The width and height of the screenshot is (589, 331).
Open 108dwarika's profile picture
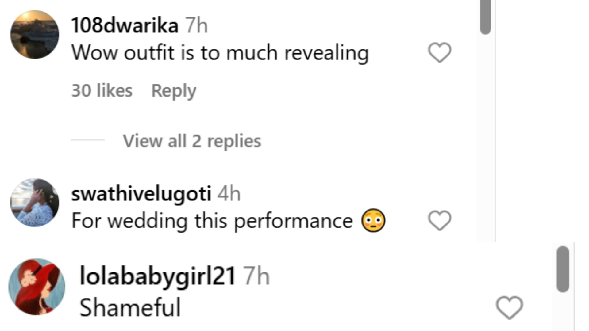pyautogui.click(x=35, y=34)
